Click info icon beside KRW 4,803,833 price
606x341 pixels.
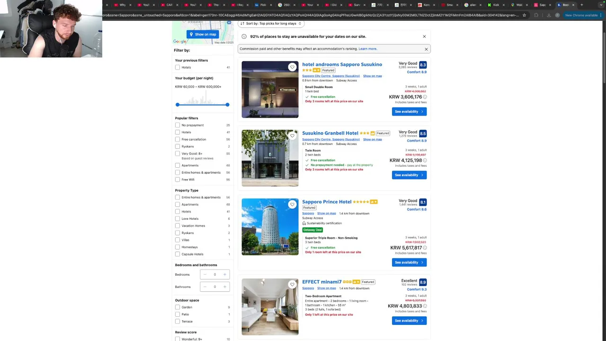425,306
